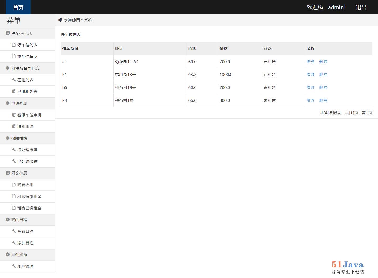Screen dimensions: 378x278
Task: Click the 价格 column header
Action: pyautogui.click(x=224, y=49)
